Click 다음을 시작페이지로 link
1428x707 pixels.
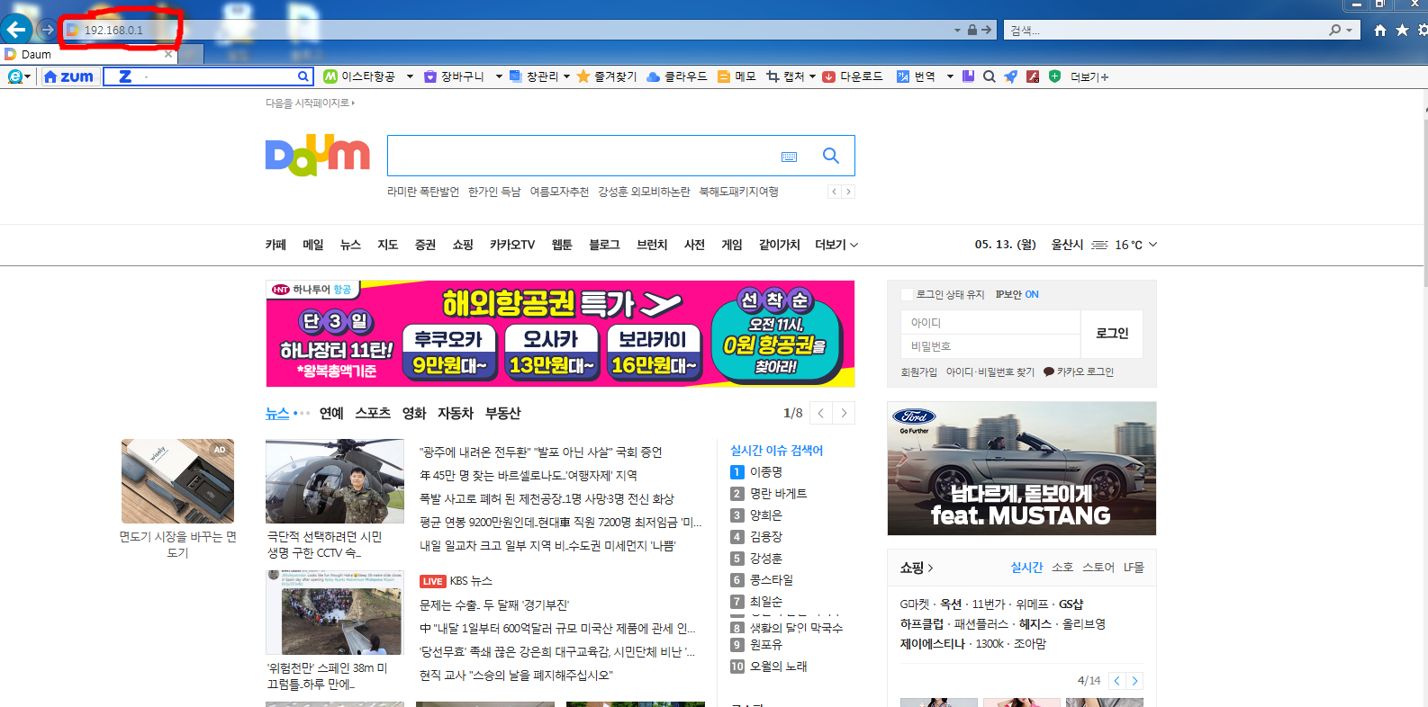(310, 103)
